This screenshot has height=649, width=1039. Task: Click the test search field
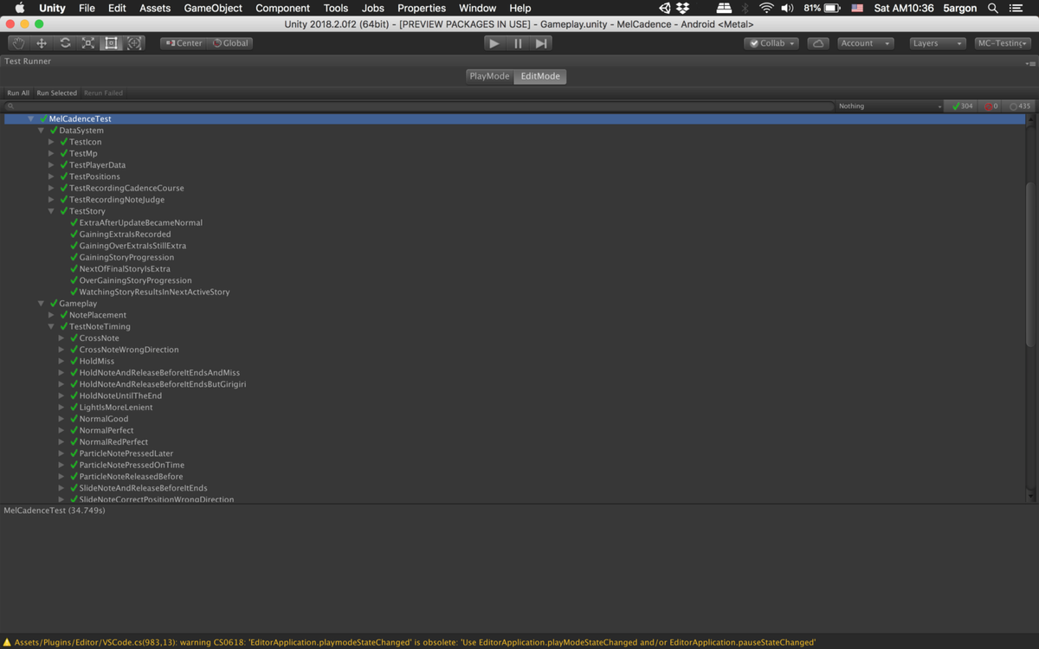pos(420,106)
